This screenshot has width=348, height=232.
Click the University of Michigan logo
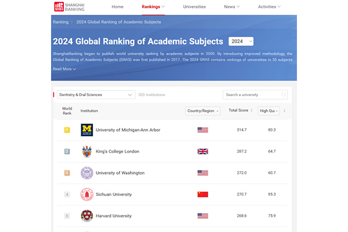[x=87, y=130]
